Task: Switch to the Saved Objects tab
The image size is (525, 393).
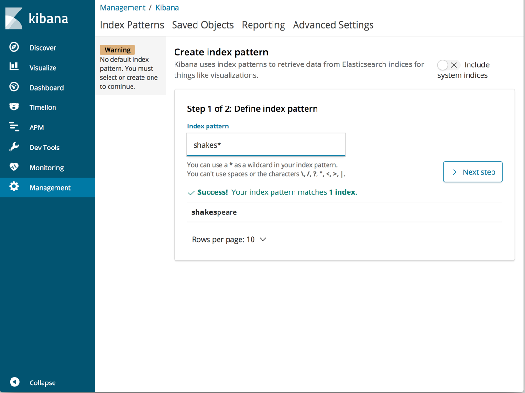Action: [203, 25]
